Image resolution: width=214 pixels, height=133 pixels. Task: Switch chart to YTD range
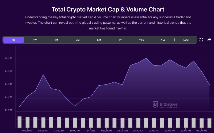click(x=142, y=40)
